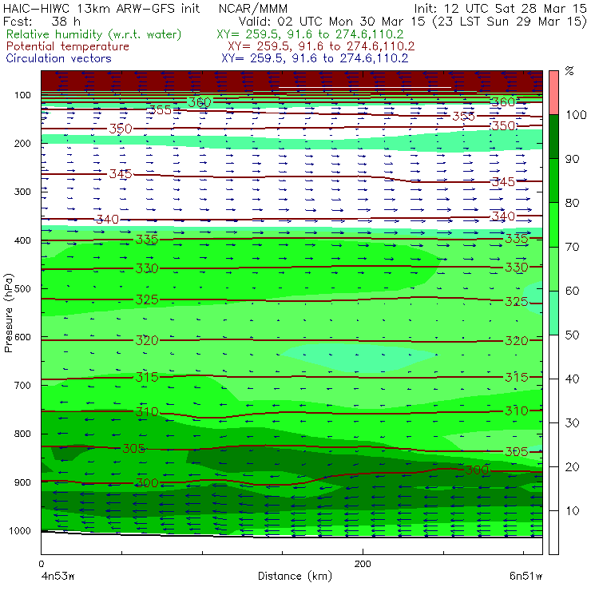
Task: Click the right-side '345' contour label
Action: click(503, 182)
